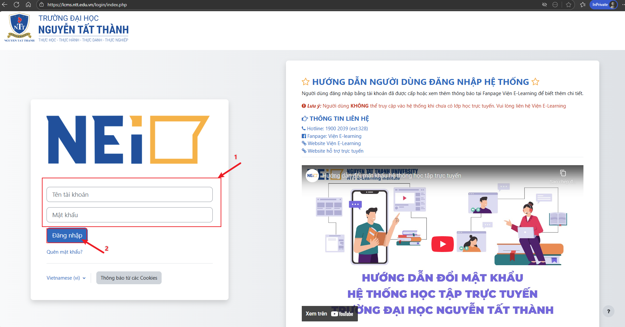The height and width of the screenshot is (327, 625).
Task: Open the Quên mật khẩu link
Action: coord(65,252)
